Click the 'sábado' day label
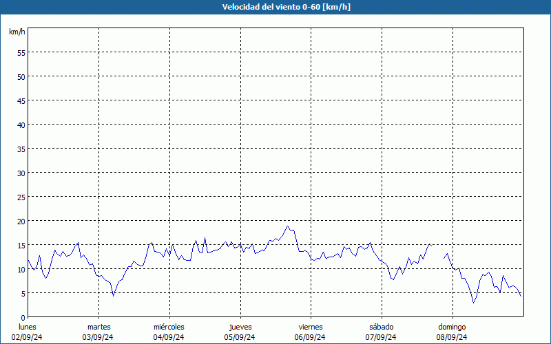 (382, 327)
